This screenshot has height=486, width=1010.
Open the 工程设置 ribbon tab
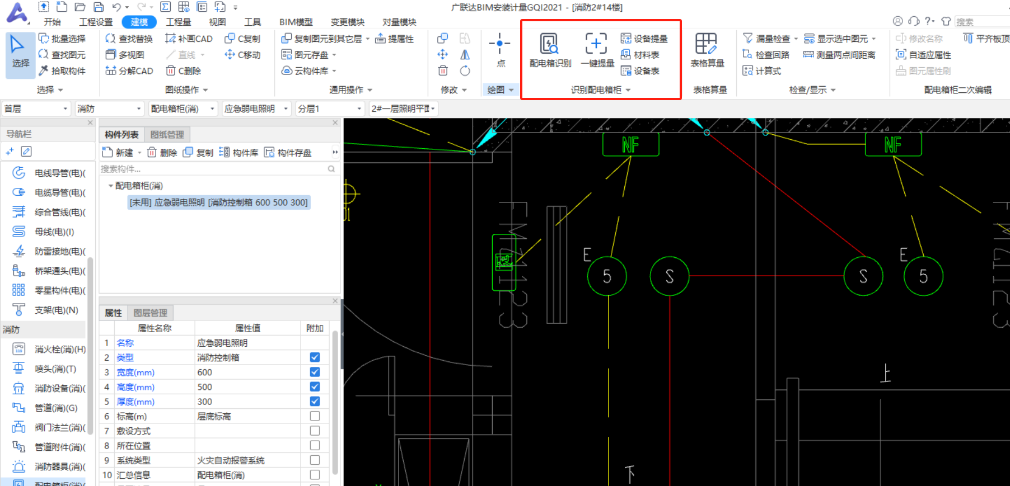click(x=96, y=22)
